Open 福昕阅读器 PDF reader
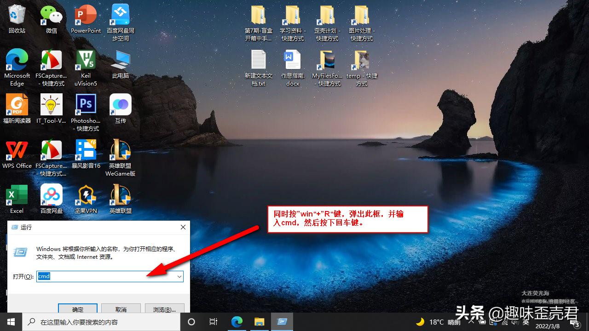 [x=17, y=104]
